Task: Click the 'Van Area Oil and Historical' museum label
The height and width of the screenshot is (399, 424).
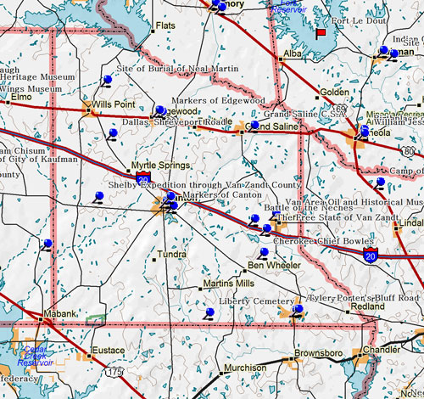Action: tap(354, 202)
